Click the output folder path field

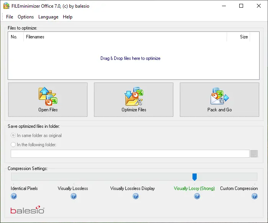click(130, 154)
